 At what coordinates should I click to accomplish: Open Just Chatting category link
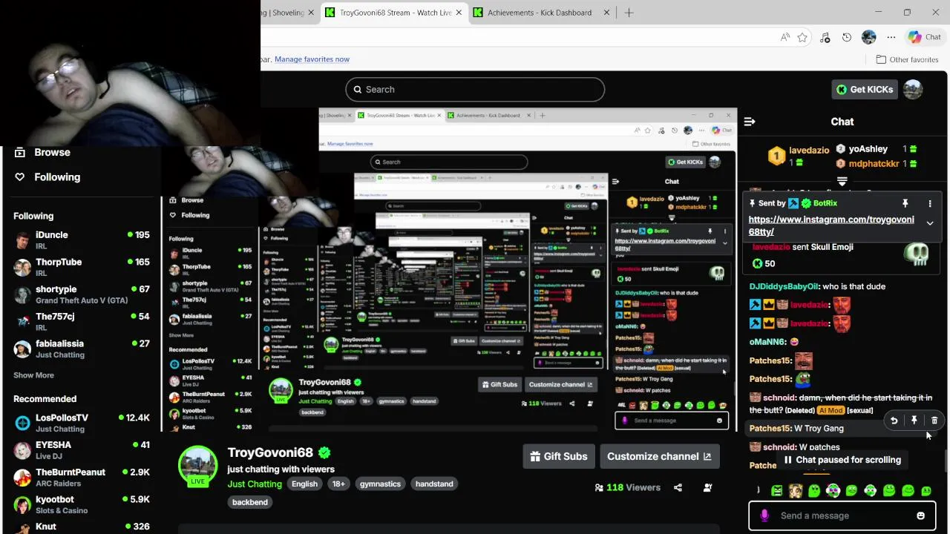tap(255, 484)
